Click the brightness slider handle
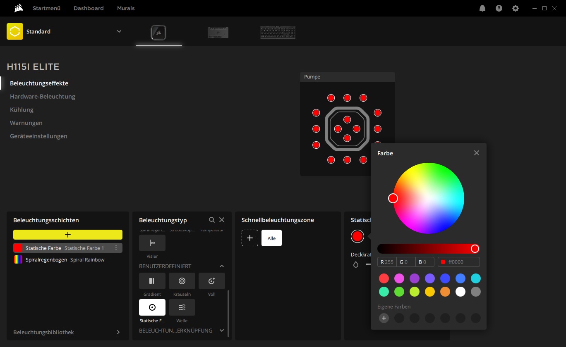The width and height of the screenshot is (566, 347). 475,249
